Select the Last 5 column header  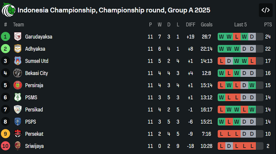click(241, 25)
